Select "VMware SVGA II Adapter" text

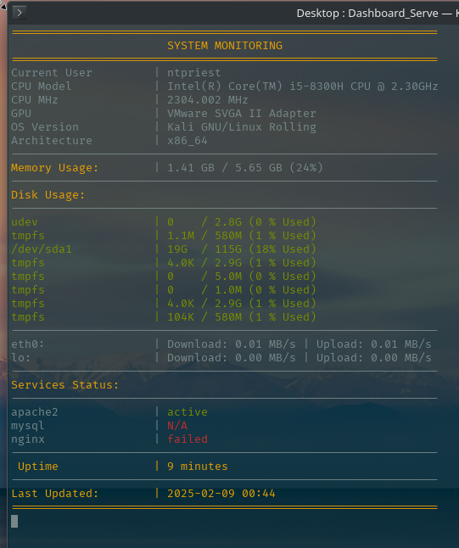click(x=242, y=114)
